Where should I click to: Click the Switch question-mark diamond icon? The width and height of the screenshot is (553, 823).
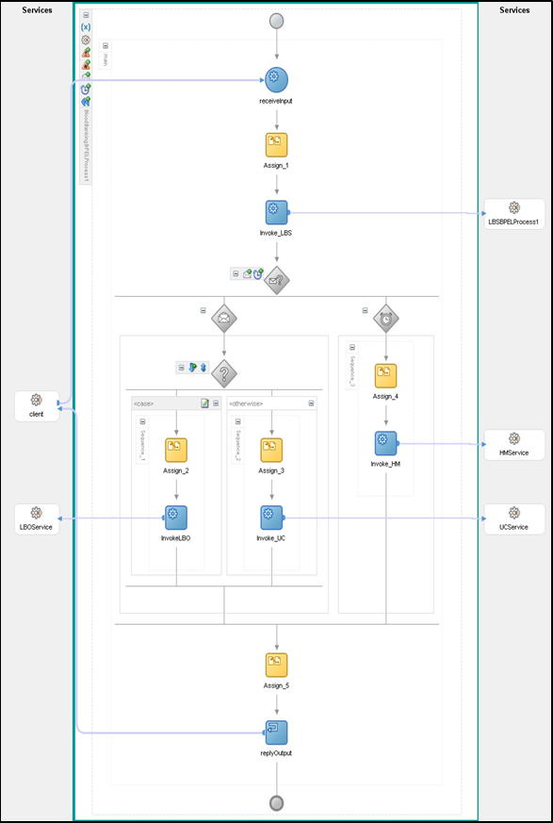click(224, 374)
